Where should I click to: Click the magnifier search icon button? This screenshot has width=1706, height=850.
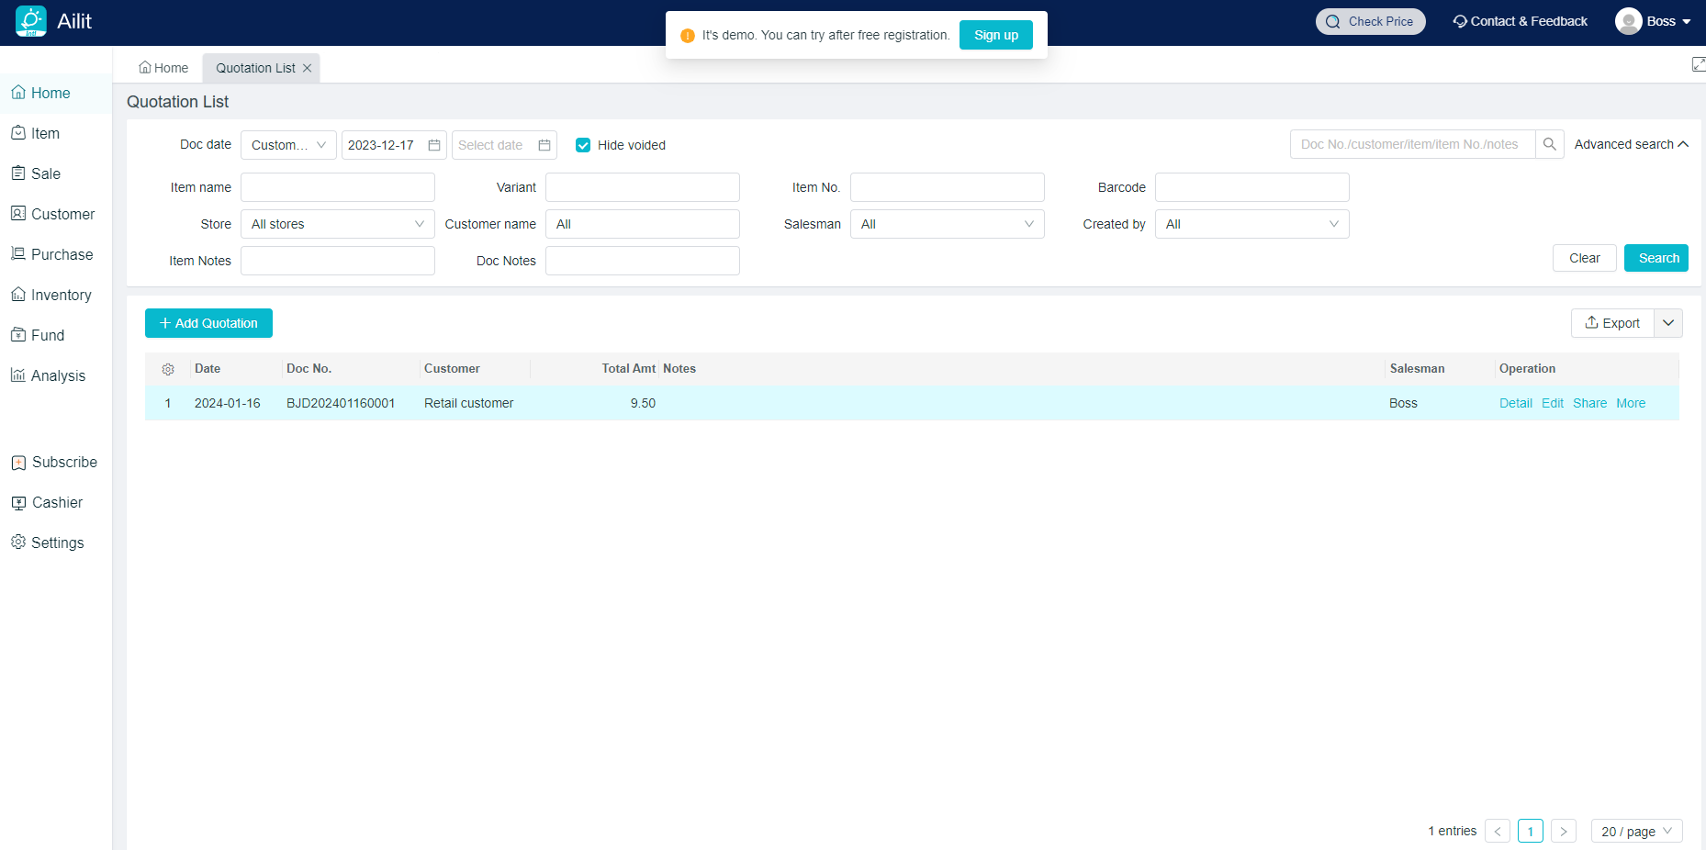point(1549,144)
